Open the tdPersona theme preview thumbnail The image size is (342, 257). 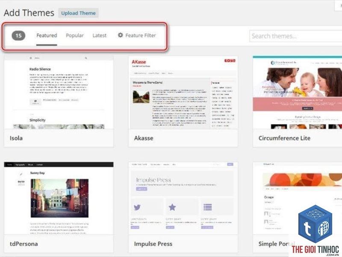59,198
